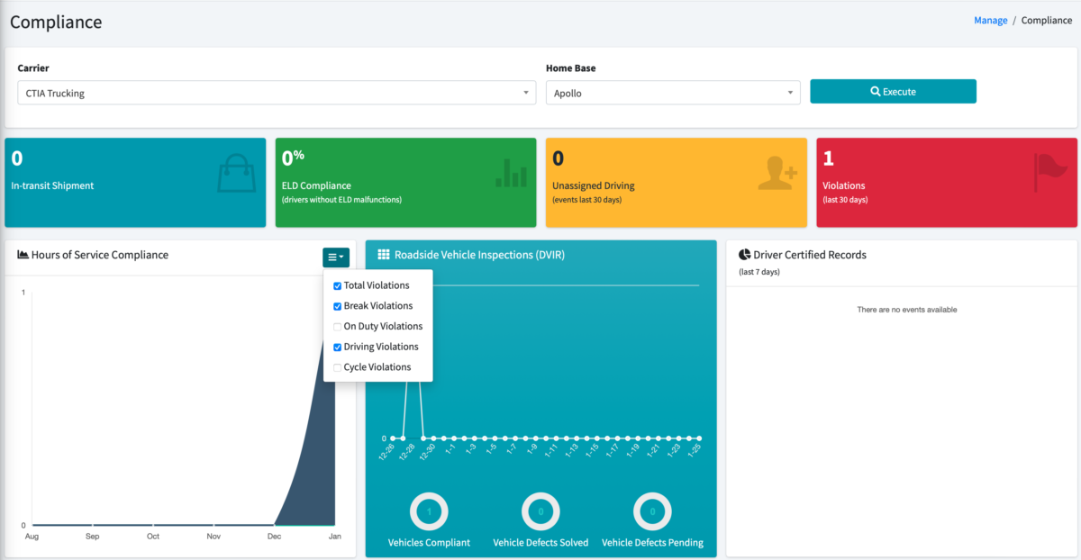Click the grid icon beside Roadside Vehicle Inspections
The width and height of the screenshot is (1081, 560).
[x=383, y=255]
